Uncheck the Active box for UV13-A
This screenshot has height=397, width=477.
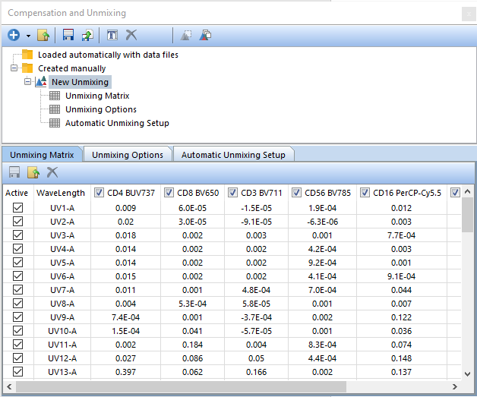click(x=18, y=372)
